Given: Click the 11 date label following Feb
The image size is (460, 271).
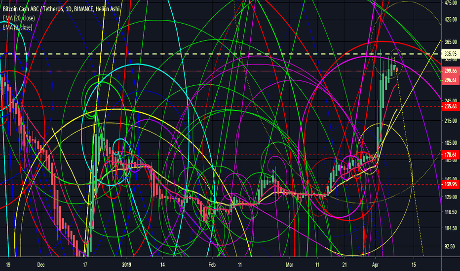Looking at the screenshot, I should [x=240, y=265].
